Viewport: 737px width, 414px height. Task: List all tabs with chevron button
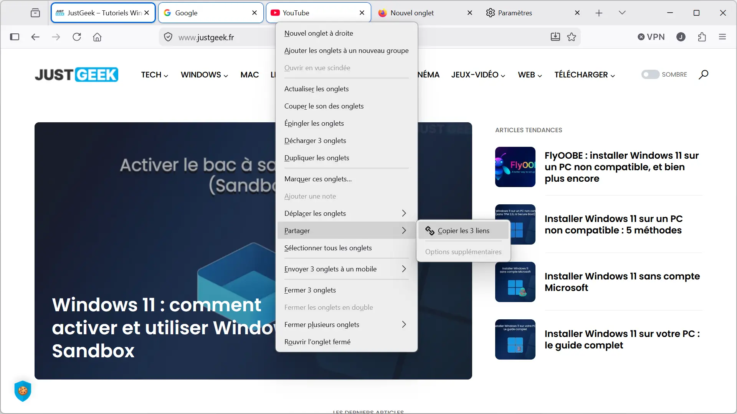[622, 13]
